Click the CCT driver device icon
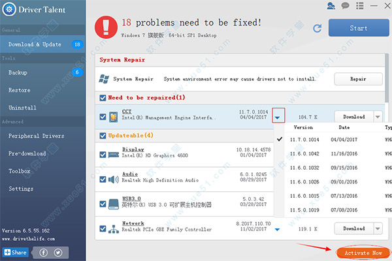The height and width of the screenshot is (261, 392). pyautogui.click(x=113, y=117)
